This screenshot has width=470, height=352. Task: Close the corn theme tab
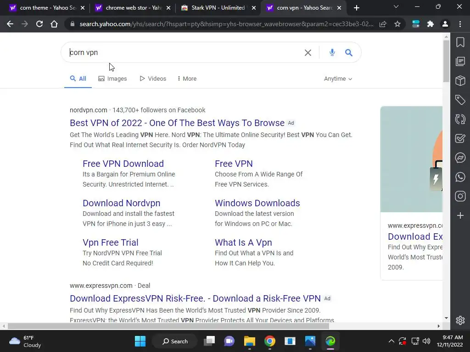[x=83, y=8]
